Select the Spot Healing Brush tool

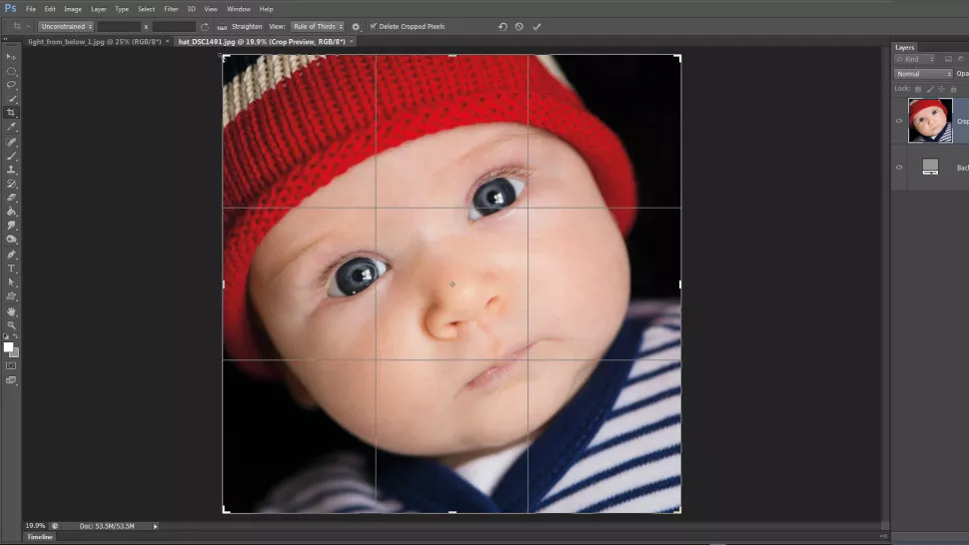11,142
